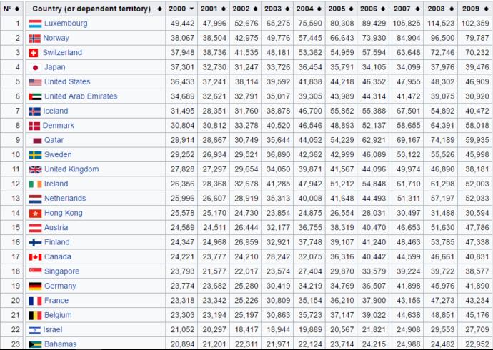
Task: Click the Switzerland flag icon
Action: [x=34, y=53]
